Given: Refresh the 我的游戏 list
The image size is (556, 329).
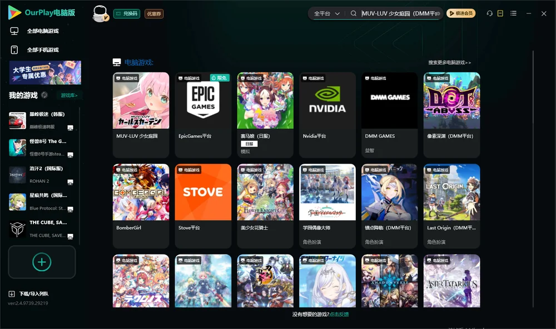Looking at the screenshot, I should [44, 95].
